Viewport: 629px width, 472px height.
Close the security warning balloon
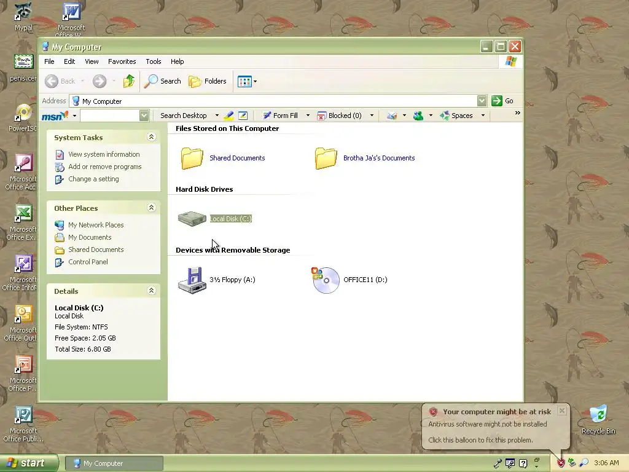pos(562,411)
